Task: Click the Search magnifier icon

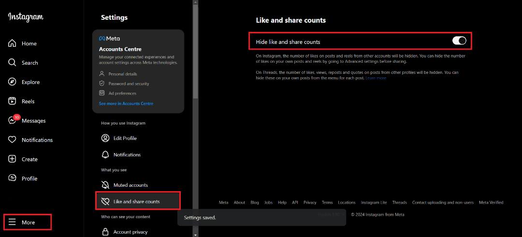Action: pos(12,63)
